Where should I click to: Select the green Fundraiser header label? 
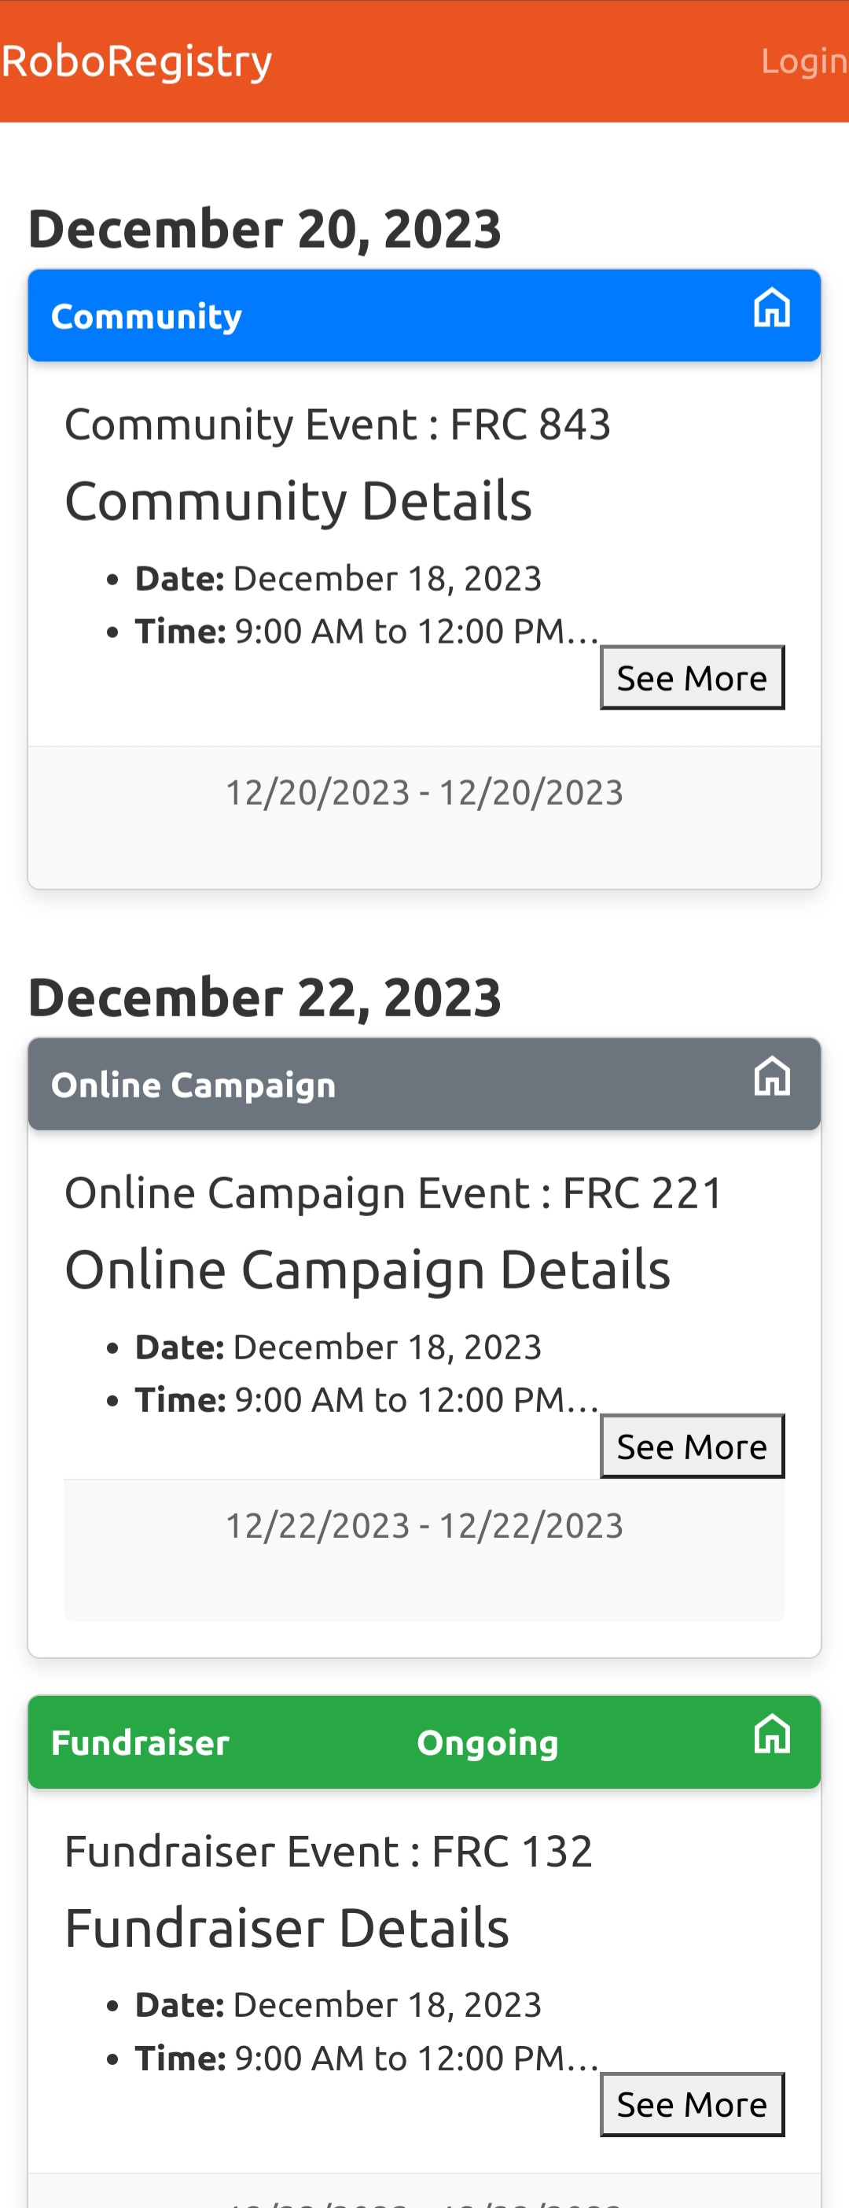click(141, 1742)
